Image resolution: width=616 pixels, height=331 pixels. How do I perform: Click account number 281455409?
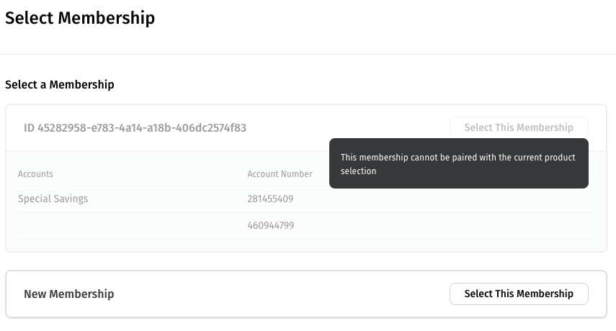[x=270, y=199]
